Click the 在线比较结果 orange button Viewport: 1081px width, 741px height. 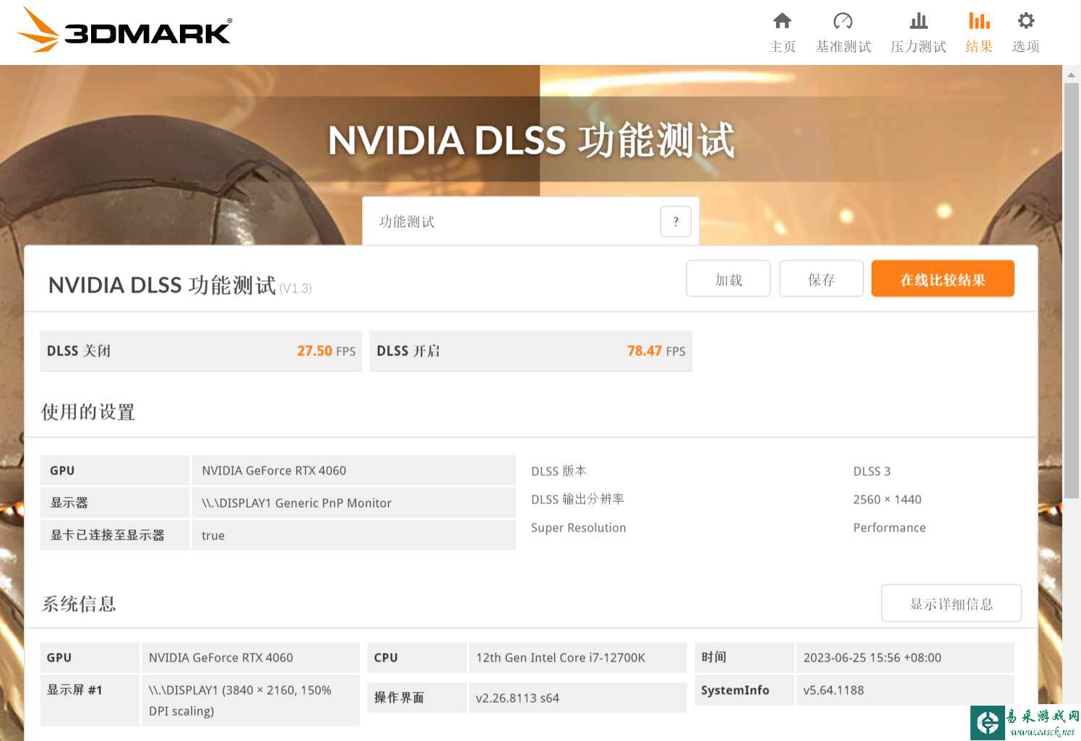(x=943, y=279)
